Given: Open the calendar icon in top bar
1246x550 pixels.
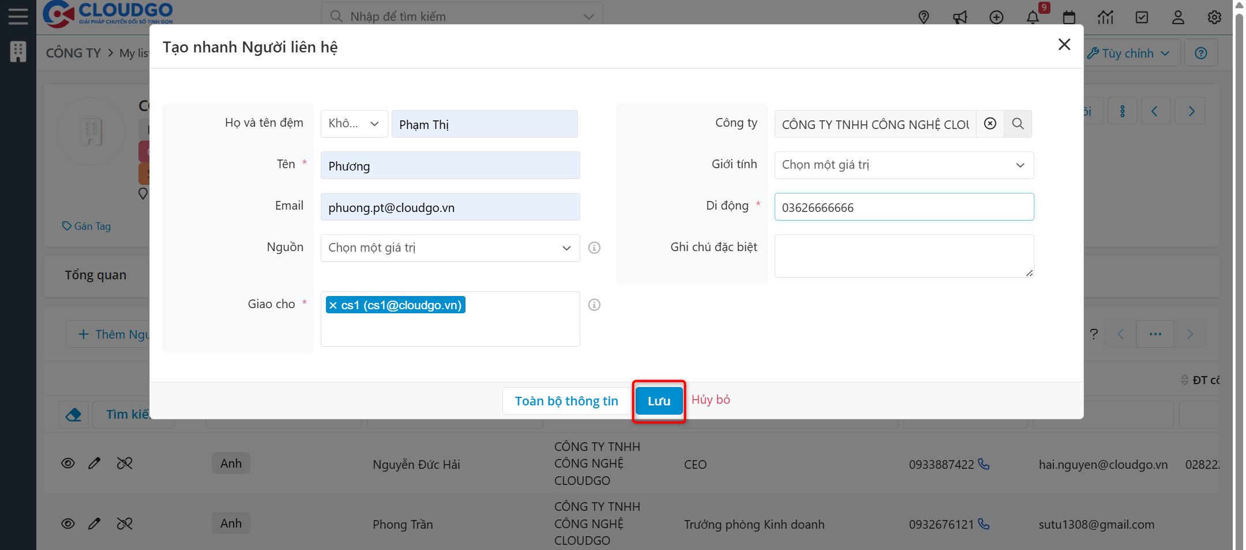Looking at the screenshot, I should pyautogui.click(x=1069, y=17).
